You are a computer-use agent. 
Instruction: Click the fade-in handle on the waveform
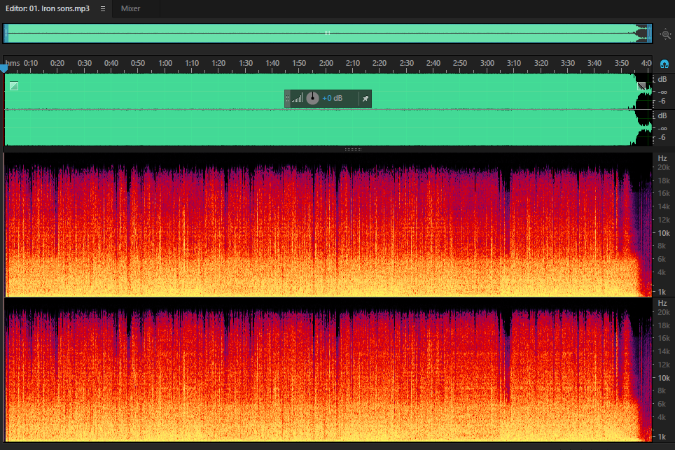pos(14,86)
